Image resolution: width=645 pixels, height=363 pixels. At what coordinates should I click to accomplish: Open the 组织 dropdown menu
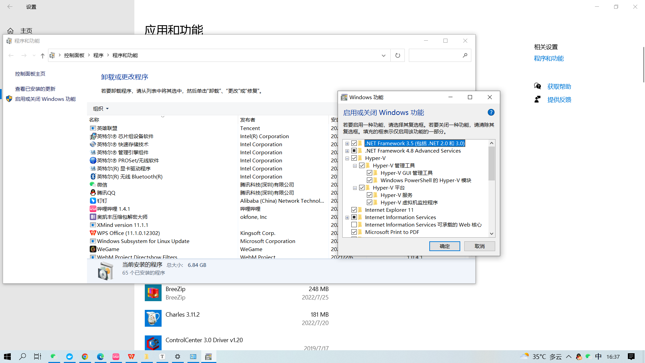pyautogui.click(x=101, y=109)
